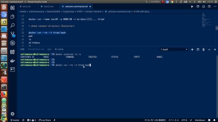Start Live Share from status bar
This screenshot has height=122, width=218.
[x=45, y=120]
